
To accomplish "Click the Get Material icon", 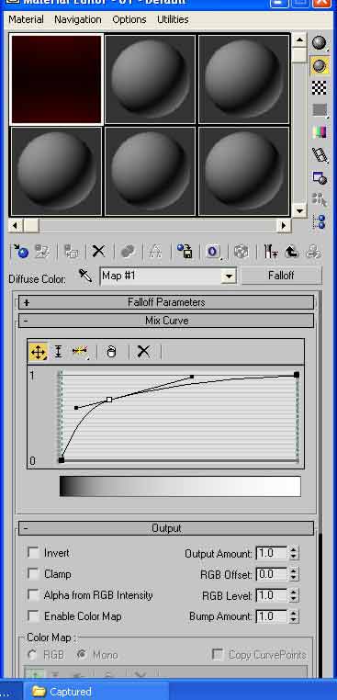I will pyautogui.click(x=20, y=252).
